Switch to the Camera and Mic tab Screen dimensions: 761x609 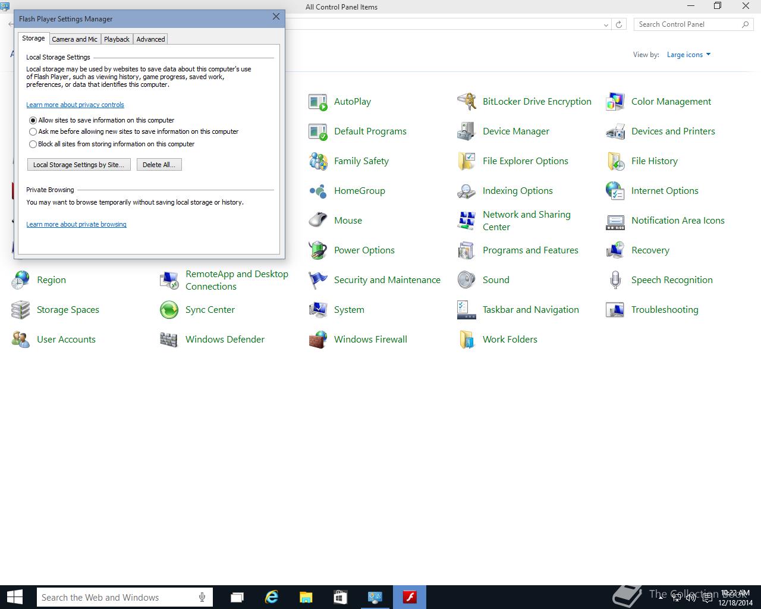[74, 39]
